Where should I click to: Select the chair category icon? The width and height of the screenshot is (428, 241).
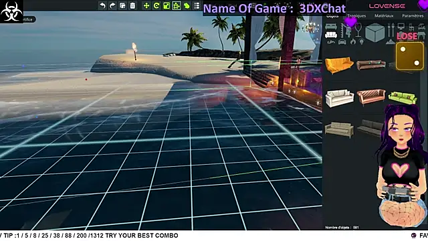click(x=411, y=27)
